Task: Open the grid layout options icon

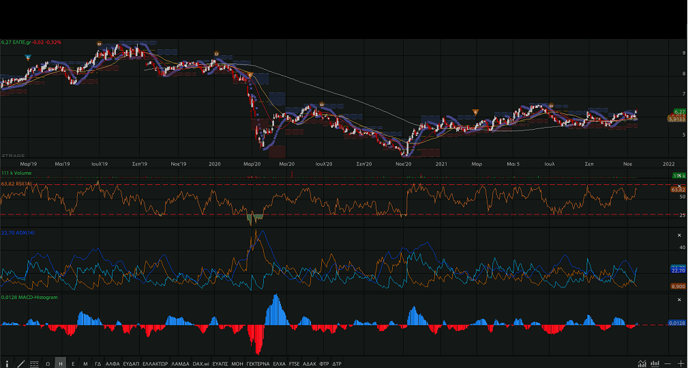Action: (34, 363)
